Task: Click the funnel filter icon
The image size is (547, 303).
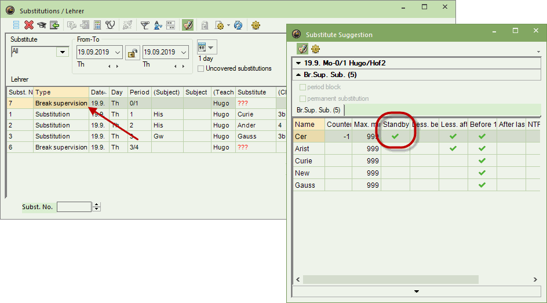Action: [x=145, y=25]
